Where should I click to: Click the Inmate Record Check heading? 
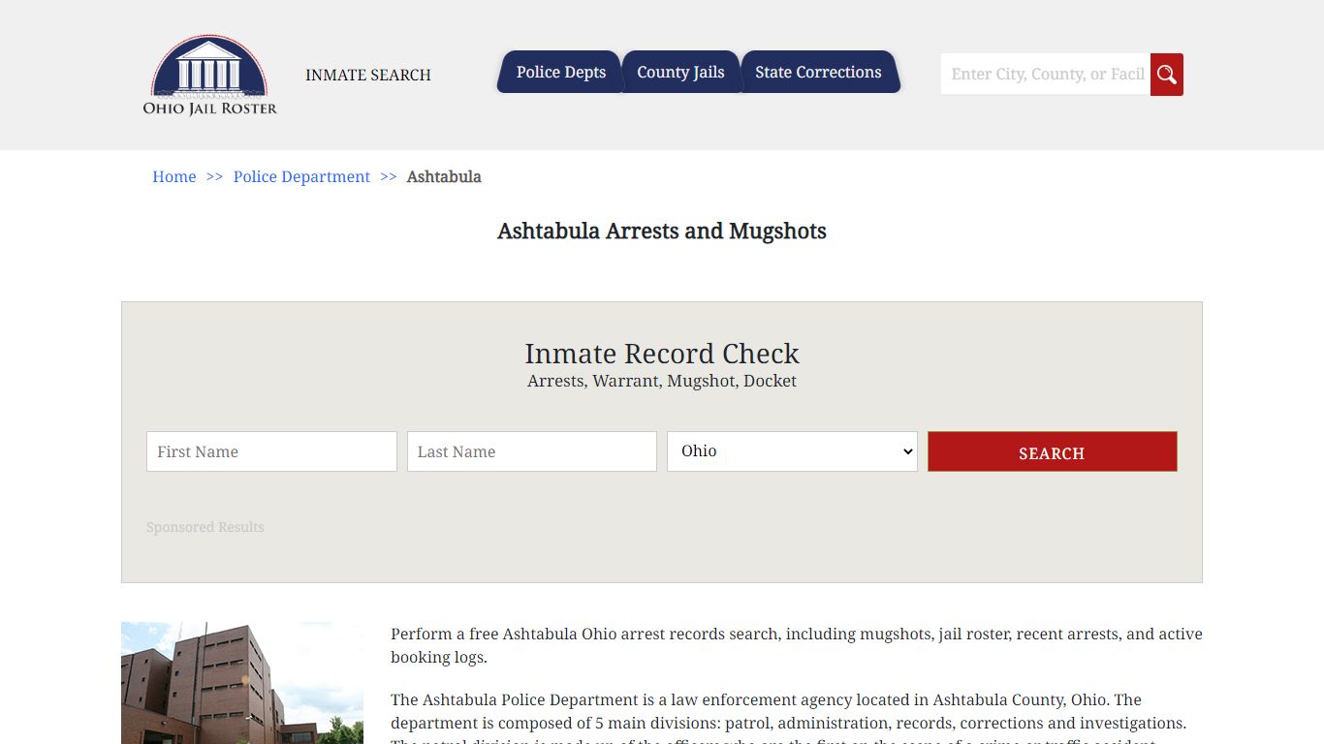662,354
